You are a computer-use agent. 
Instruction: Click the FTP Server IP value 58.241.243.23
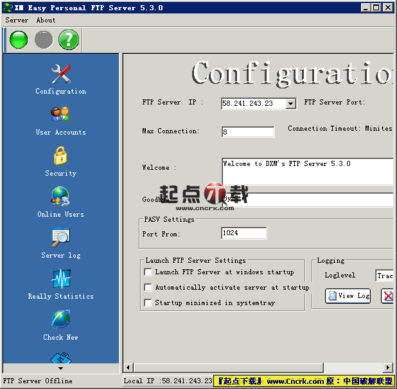tap(247, 103)
